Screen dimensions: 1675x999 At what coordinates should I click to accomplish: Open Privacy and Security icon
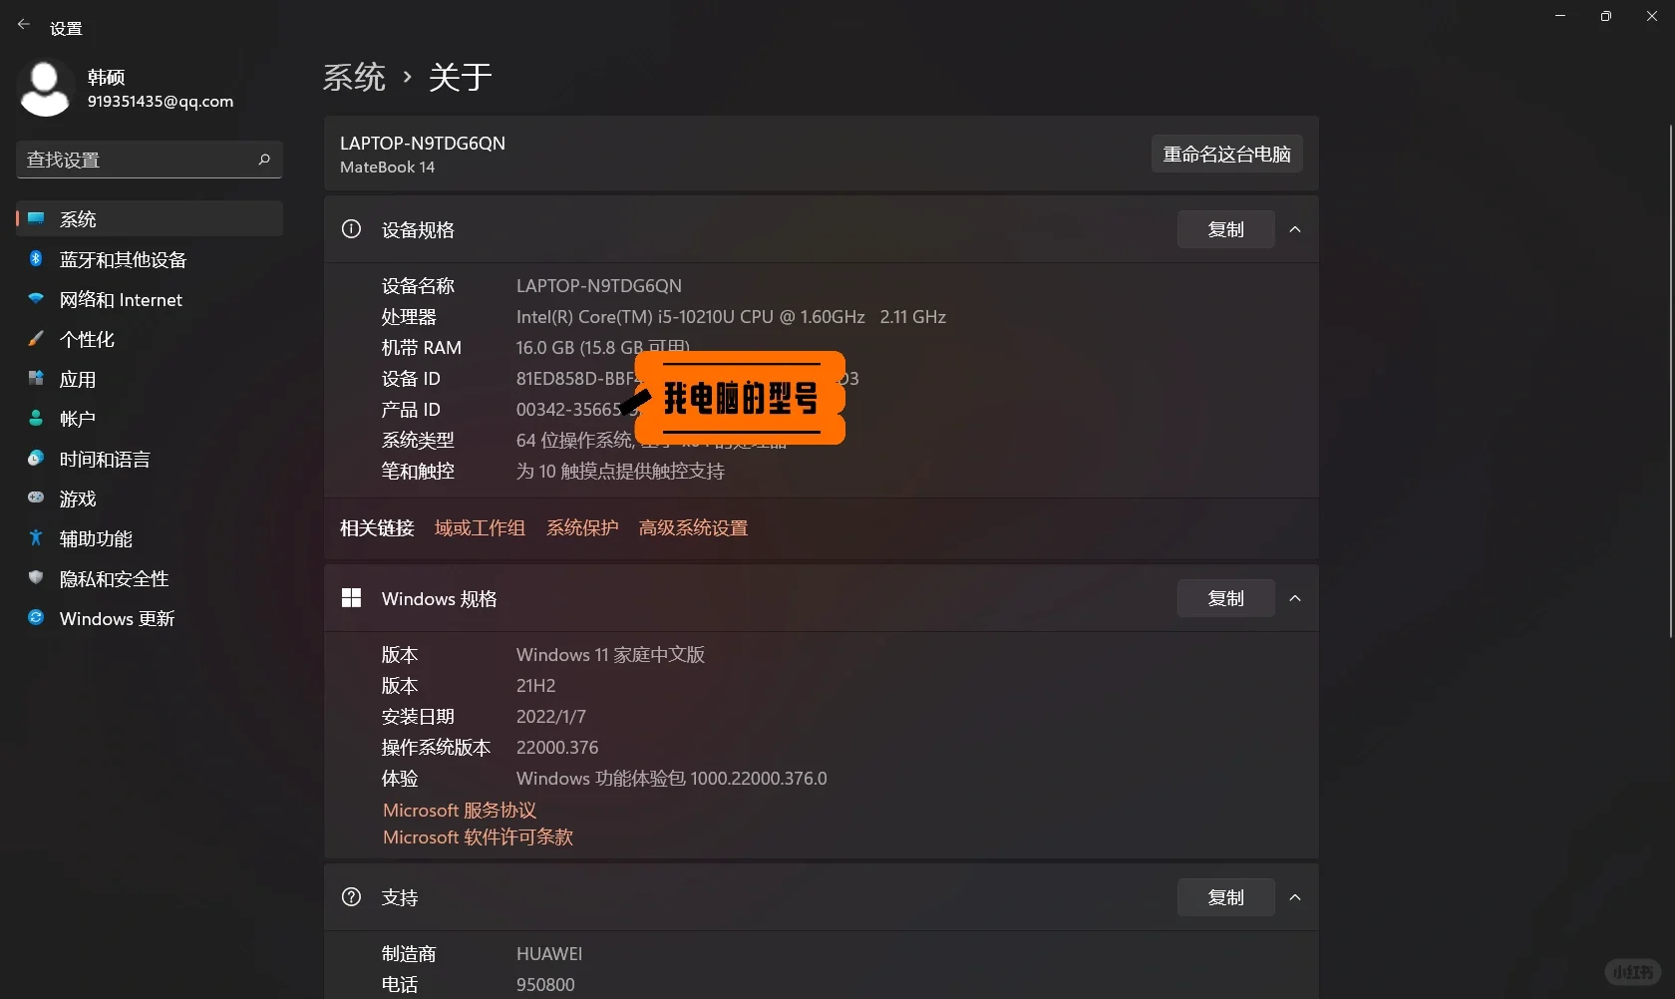[x=36, y=578]
